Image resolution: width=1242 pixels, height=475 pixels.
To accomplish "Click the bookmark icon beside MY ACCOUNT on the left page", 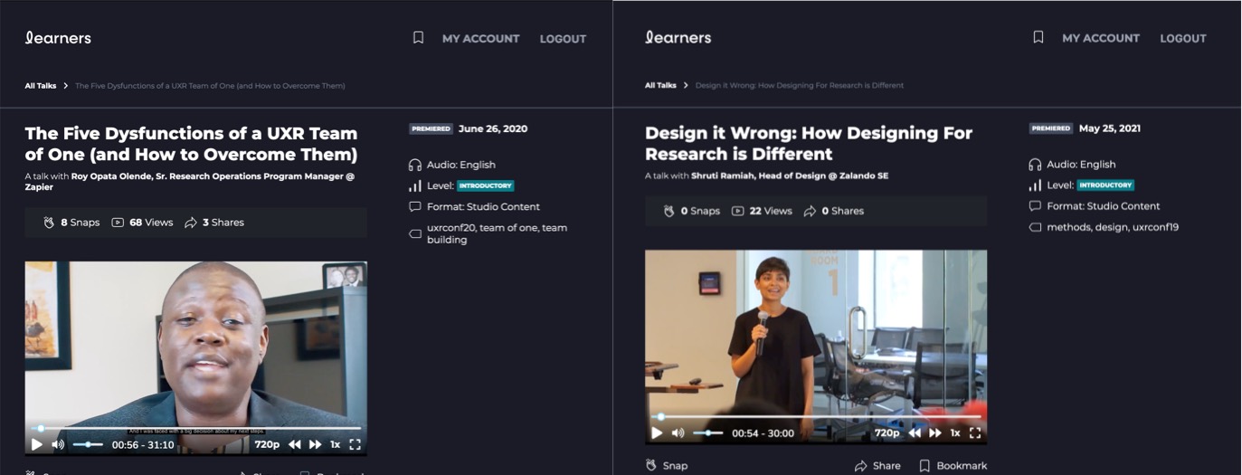I will tap(418, 38).
